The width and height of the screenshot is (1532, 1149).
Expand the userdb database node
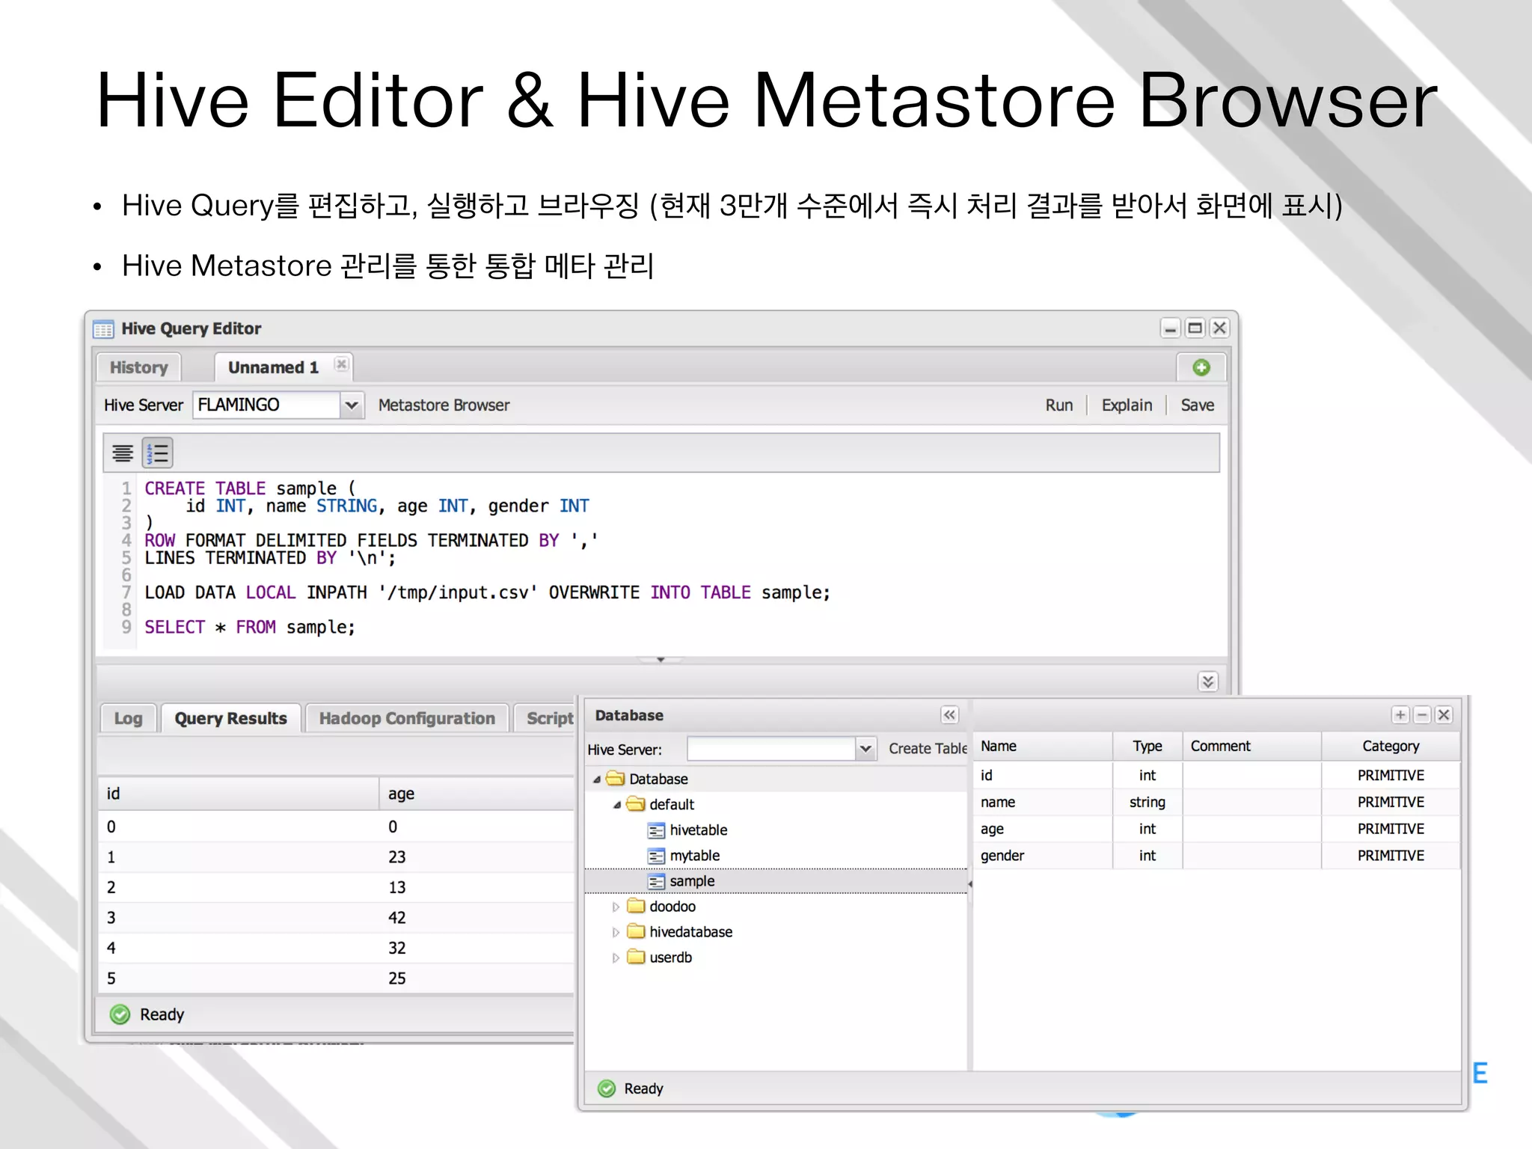[x=616, y=958]
